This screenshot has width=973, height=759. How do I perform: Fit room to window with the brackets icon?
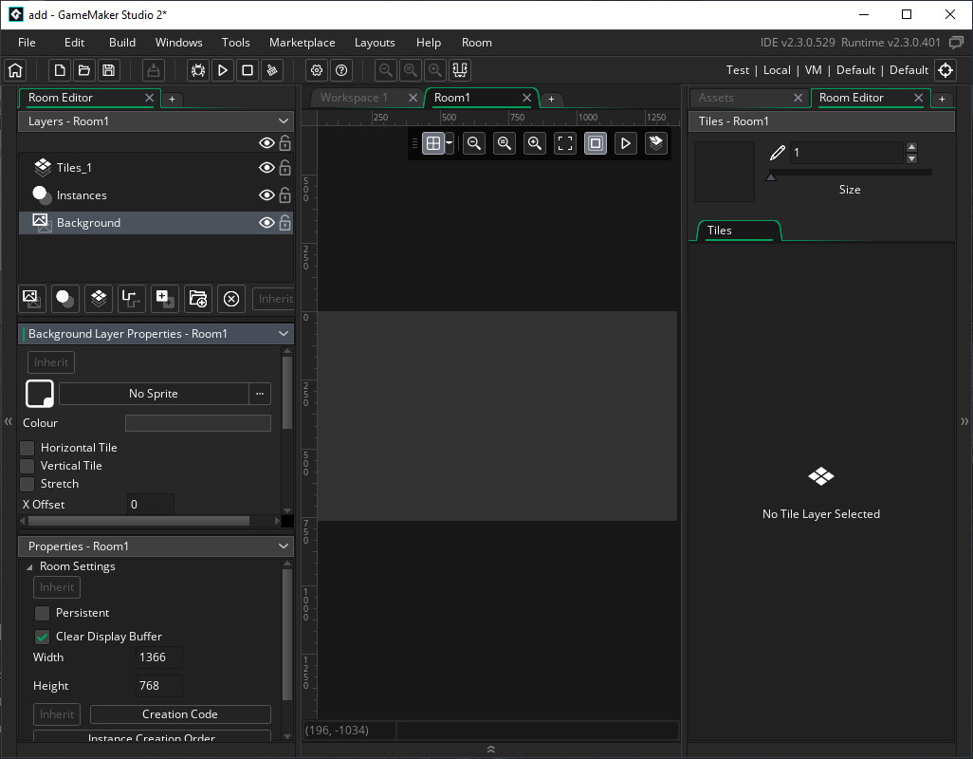tap(564, 143)
